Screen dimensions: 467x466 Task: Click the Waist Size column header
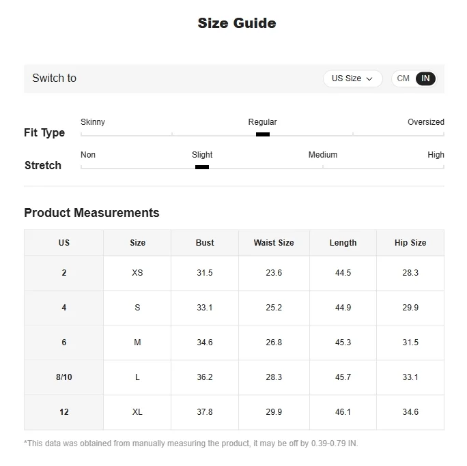(274, 243)
